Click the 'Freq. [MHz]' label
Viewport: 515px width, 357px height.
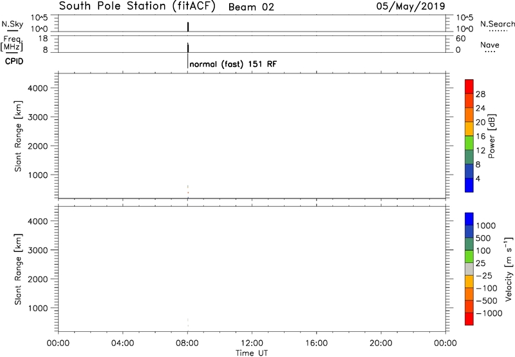point(12,43)
